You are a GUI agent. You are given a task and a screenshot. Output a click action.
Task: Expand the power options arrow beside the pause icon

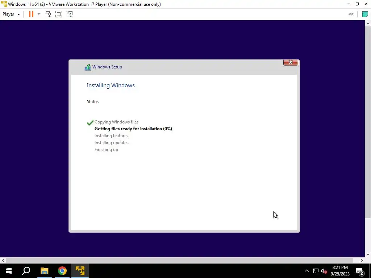(39, 14)
